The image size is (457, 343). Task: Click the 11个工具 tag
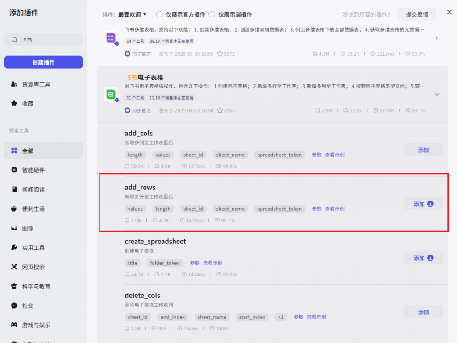click(135, 98)
